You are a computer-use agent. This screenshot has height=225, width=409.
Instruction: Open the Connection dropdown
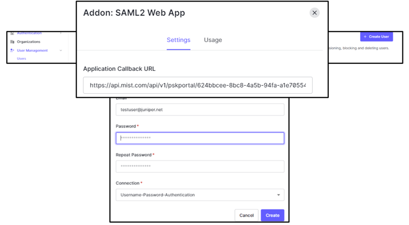(x=200, y=195)
